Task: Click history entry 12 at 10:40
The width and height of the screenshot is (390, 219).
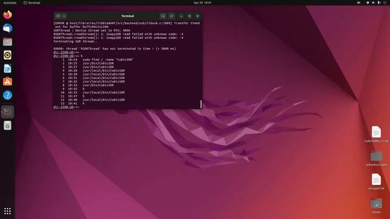Action: (93, 100)
